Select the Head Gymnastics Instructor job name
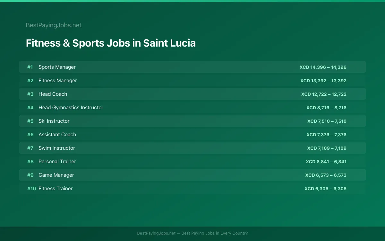Viewport: 385px width, 241px height. click(x=71, y=108)
